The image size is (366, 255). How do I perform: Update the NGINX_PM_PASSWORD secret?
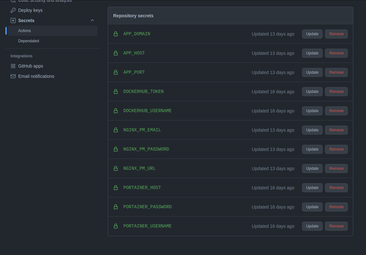[x=312, y=149]
